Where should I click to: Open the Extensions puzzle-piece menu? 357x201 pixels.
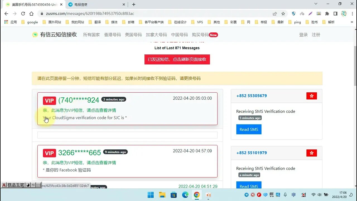(x=327, y=14)
